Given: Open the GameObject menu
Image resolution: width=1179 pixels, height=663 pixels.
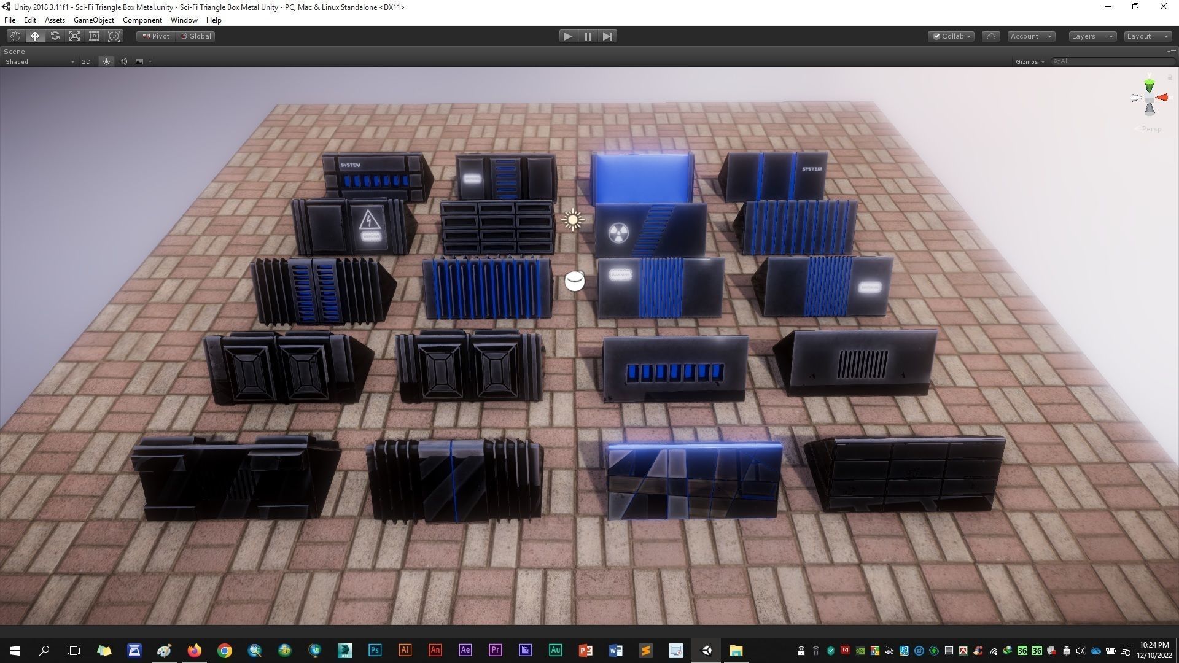Looking at the screenshot, I should (x=93, y=20).
